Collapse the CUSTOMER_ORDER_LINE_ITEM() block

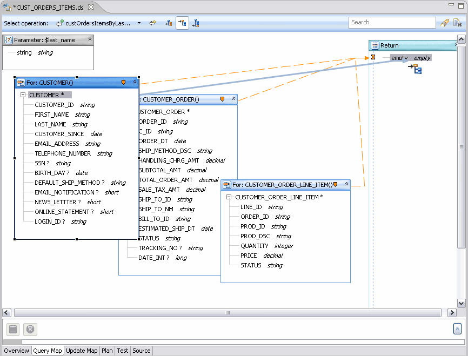click(346, 184)
